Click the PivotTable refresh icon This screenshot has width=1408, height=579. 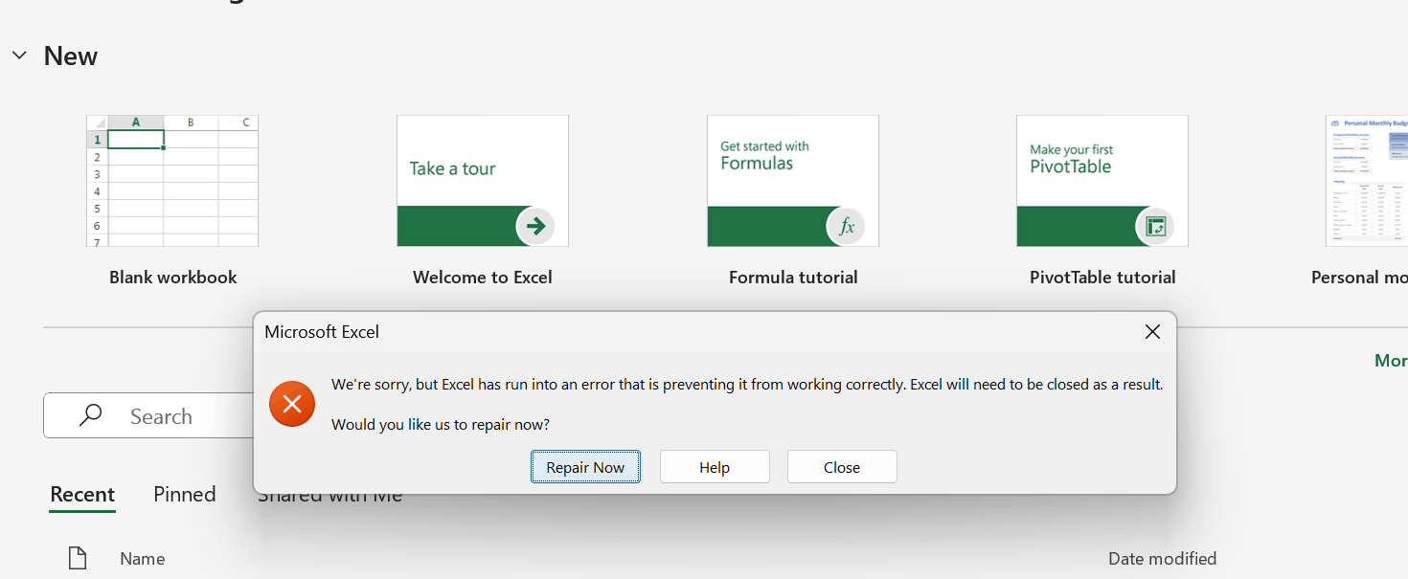click(1155, 227)
